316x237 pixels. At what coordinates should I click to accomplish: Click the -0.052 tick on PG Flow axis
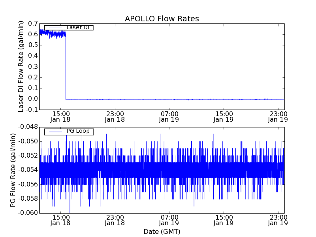coord(28,156)
